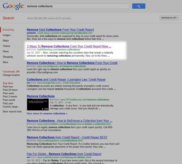The width and height of the screenshot is (182, 164).
Task: Switch to Videos results
Action: coord(6,46)
